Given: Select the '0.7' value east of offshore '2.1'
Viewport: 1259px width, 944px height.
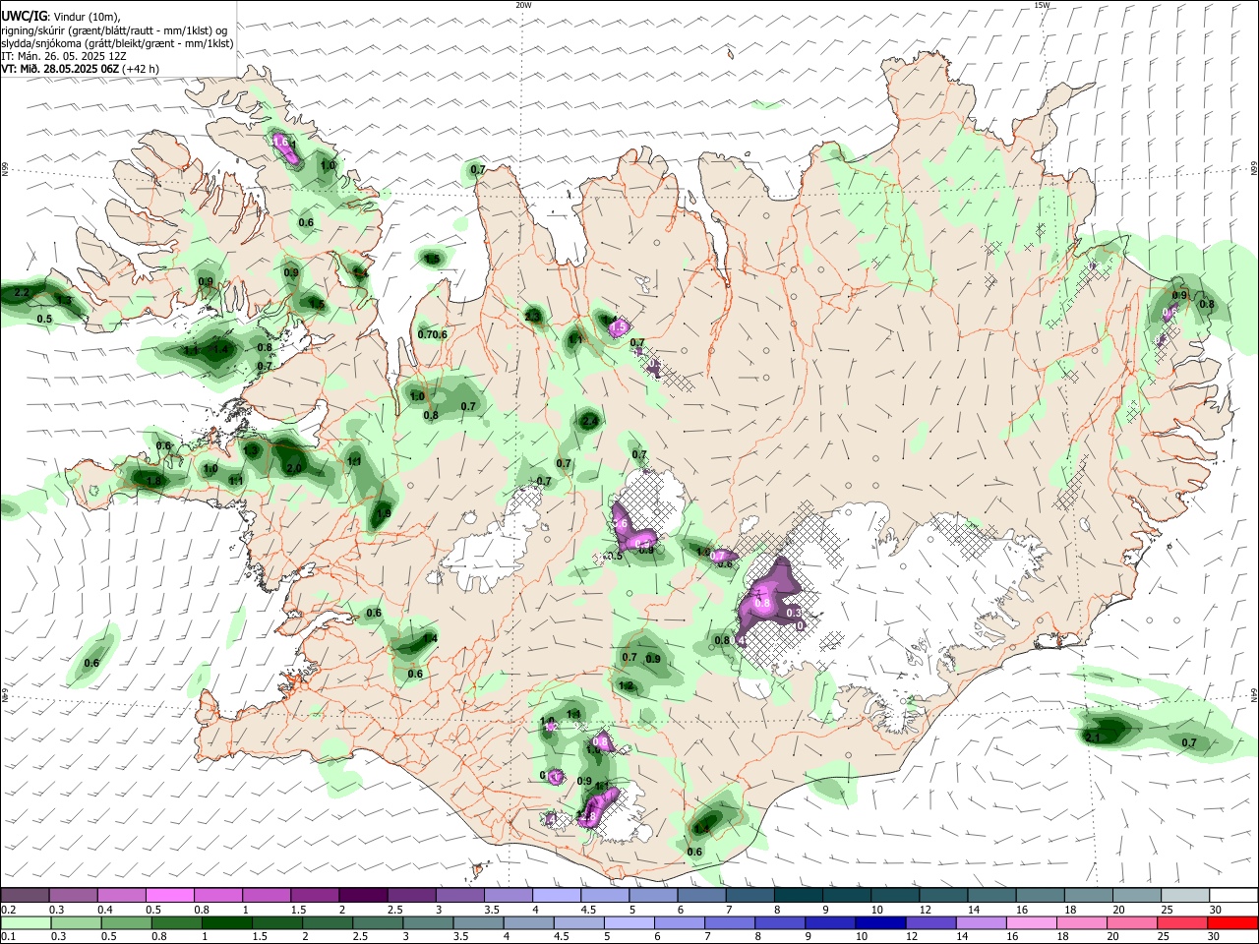Looking at the screenshot, I should tap(1188, 742).
